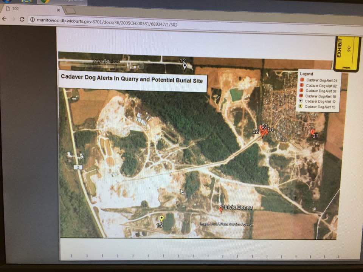The image size is (363, 272).
Task: View site information icon in address bar
Action: (33, 20)
